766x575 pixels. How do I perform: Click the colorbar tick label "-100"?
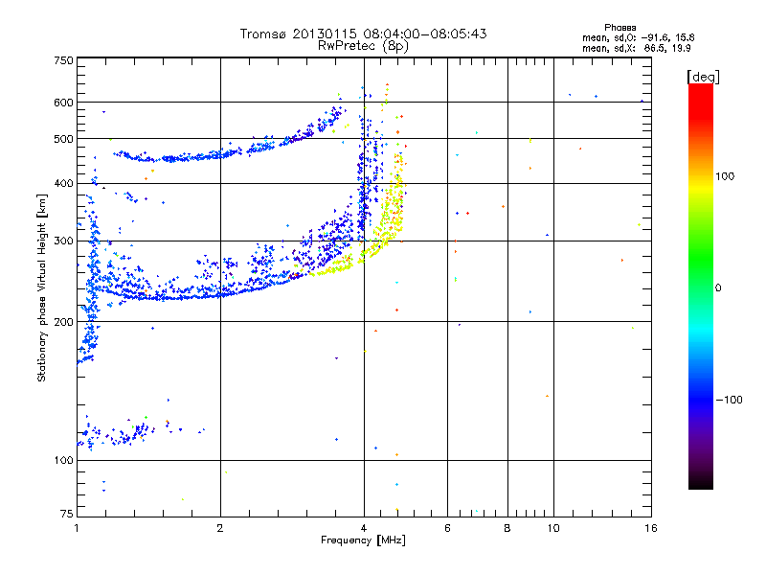729,400
